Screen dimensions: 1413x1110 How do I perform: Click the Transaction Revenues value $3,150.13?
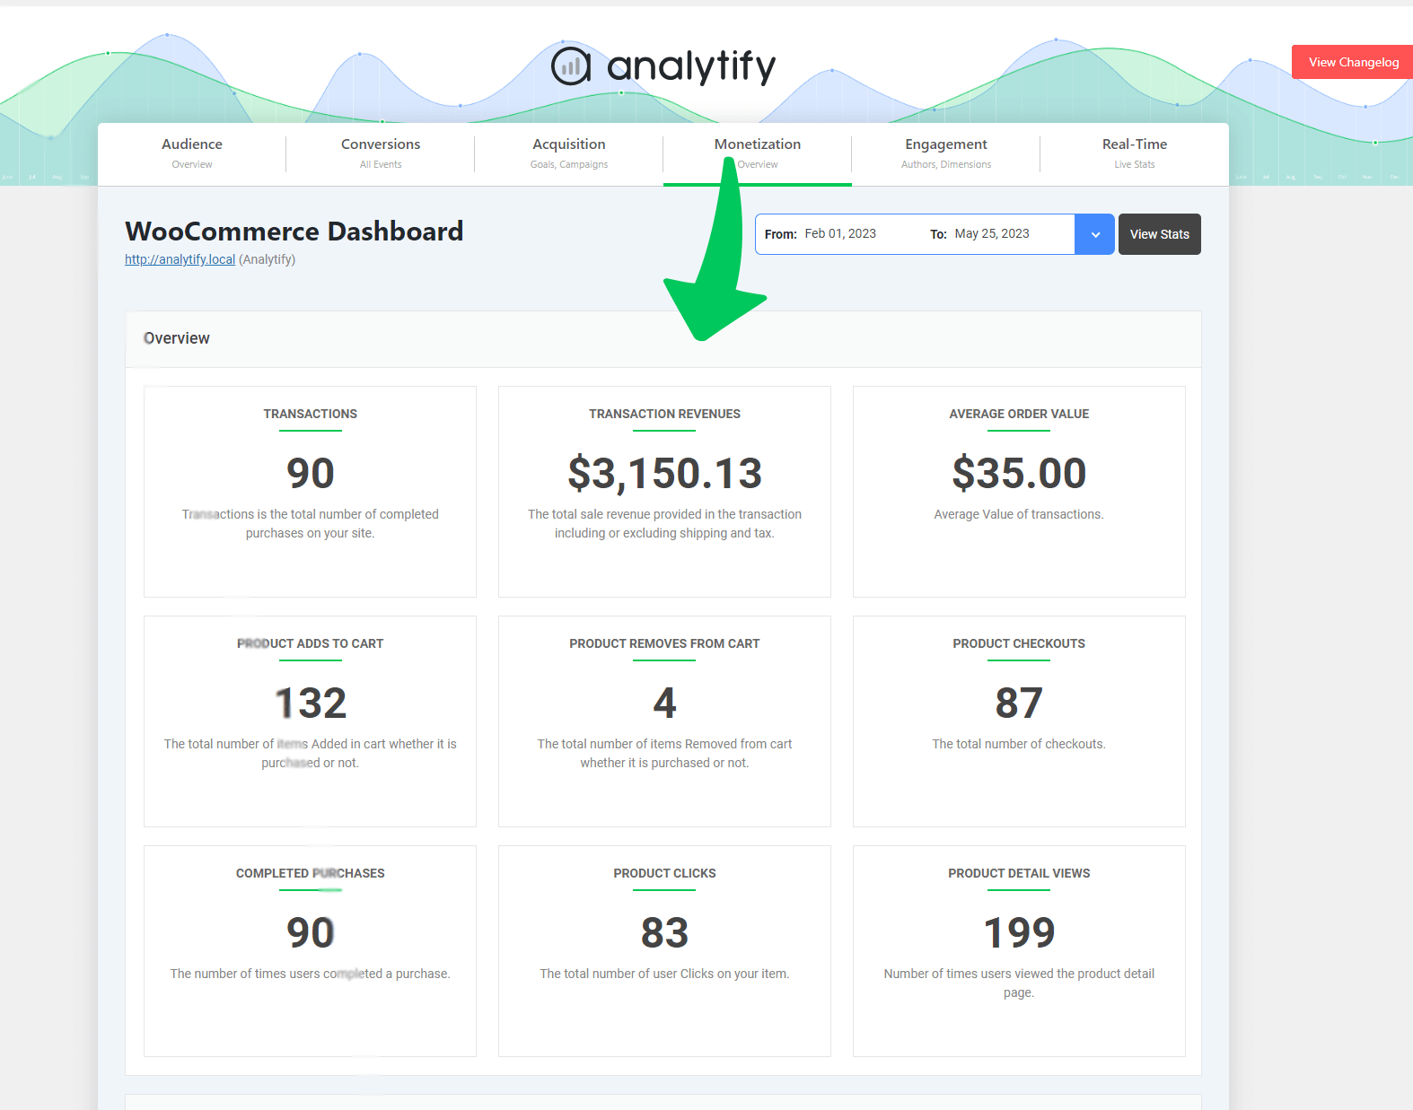665,474
